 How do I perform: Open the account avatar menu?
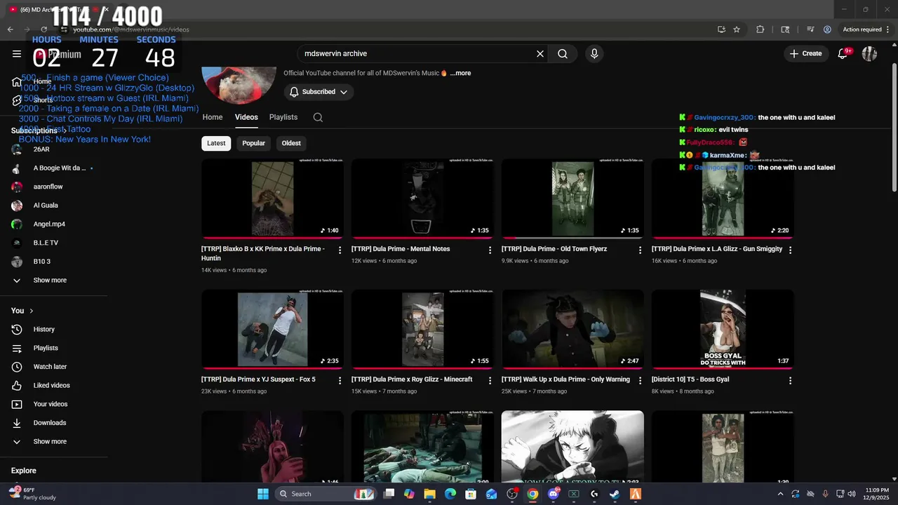coord(869,53)
